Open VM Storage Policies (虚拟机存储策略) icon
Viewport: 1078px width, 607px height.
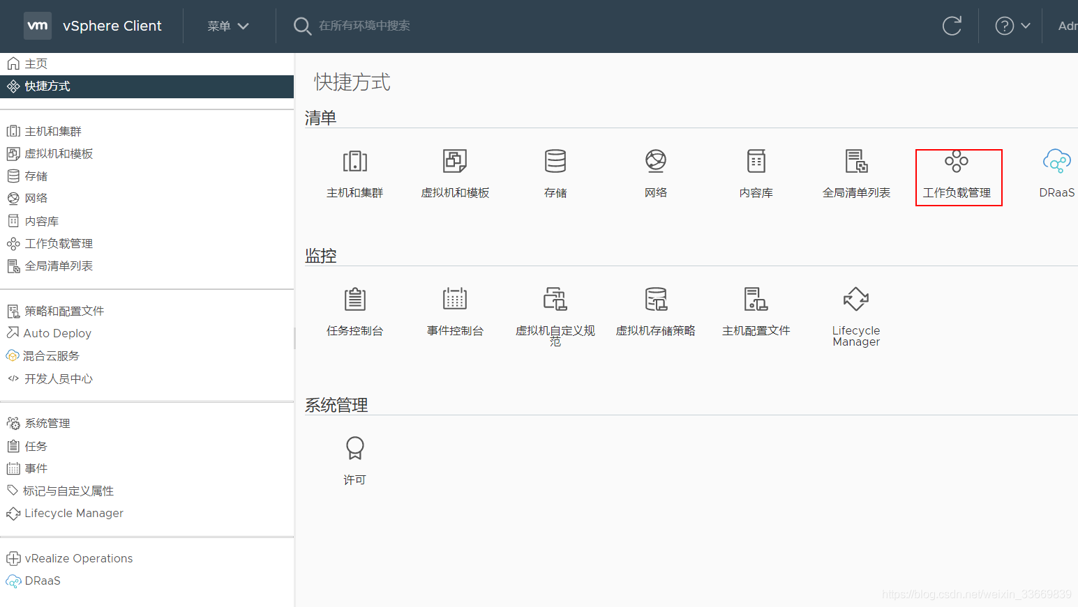click(x=656, y=300)
